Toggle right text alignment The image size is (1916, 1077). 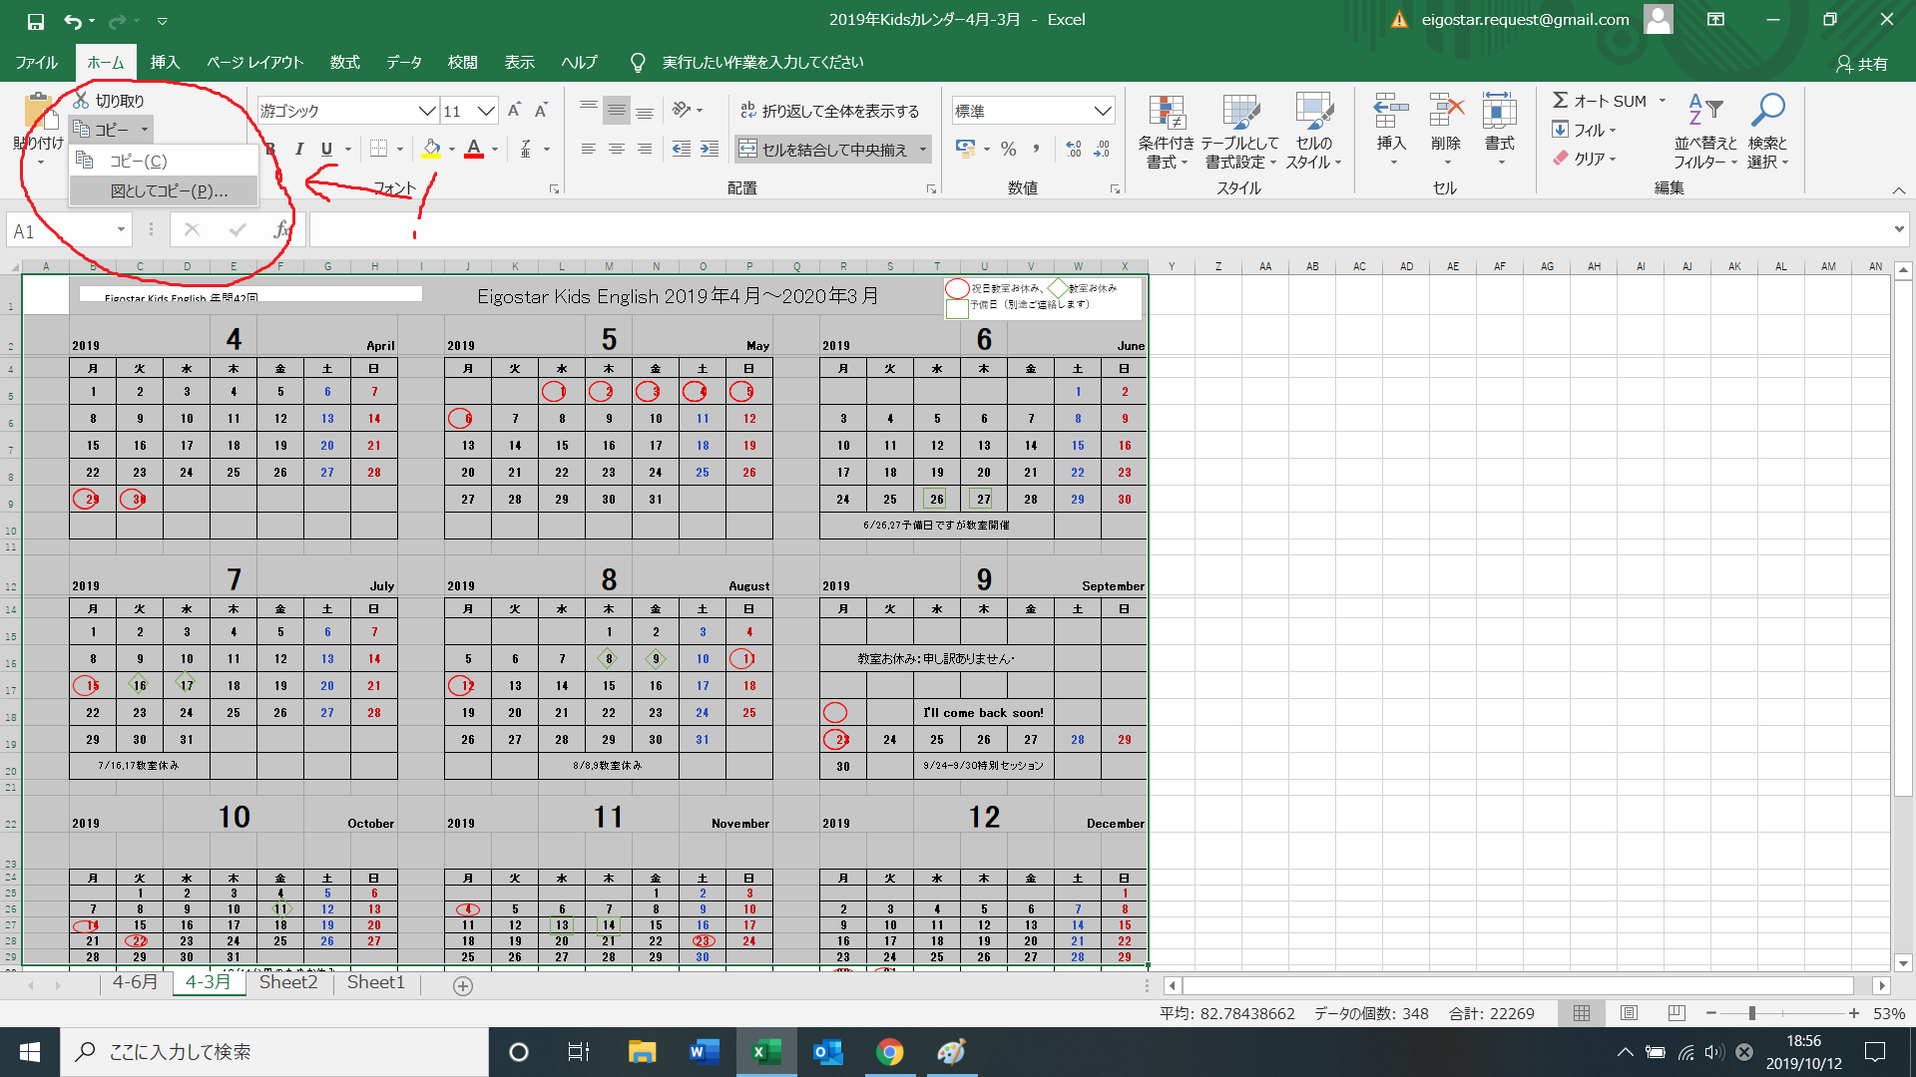pos(645,149)
